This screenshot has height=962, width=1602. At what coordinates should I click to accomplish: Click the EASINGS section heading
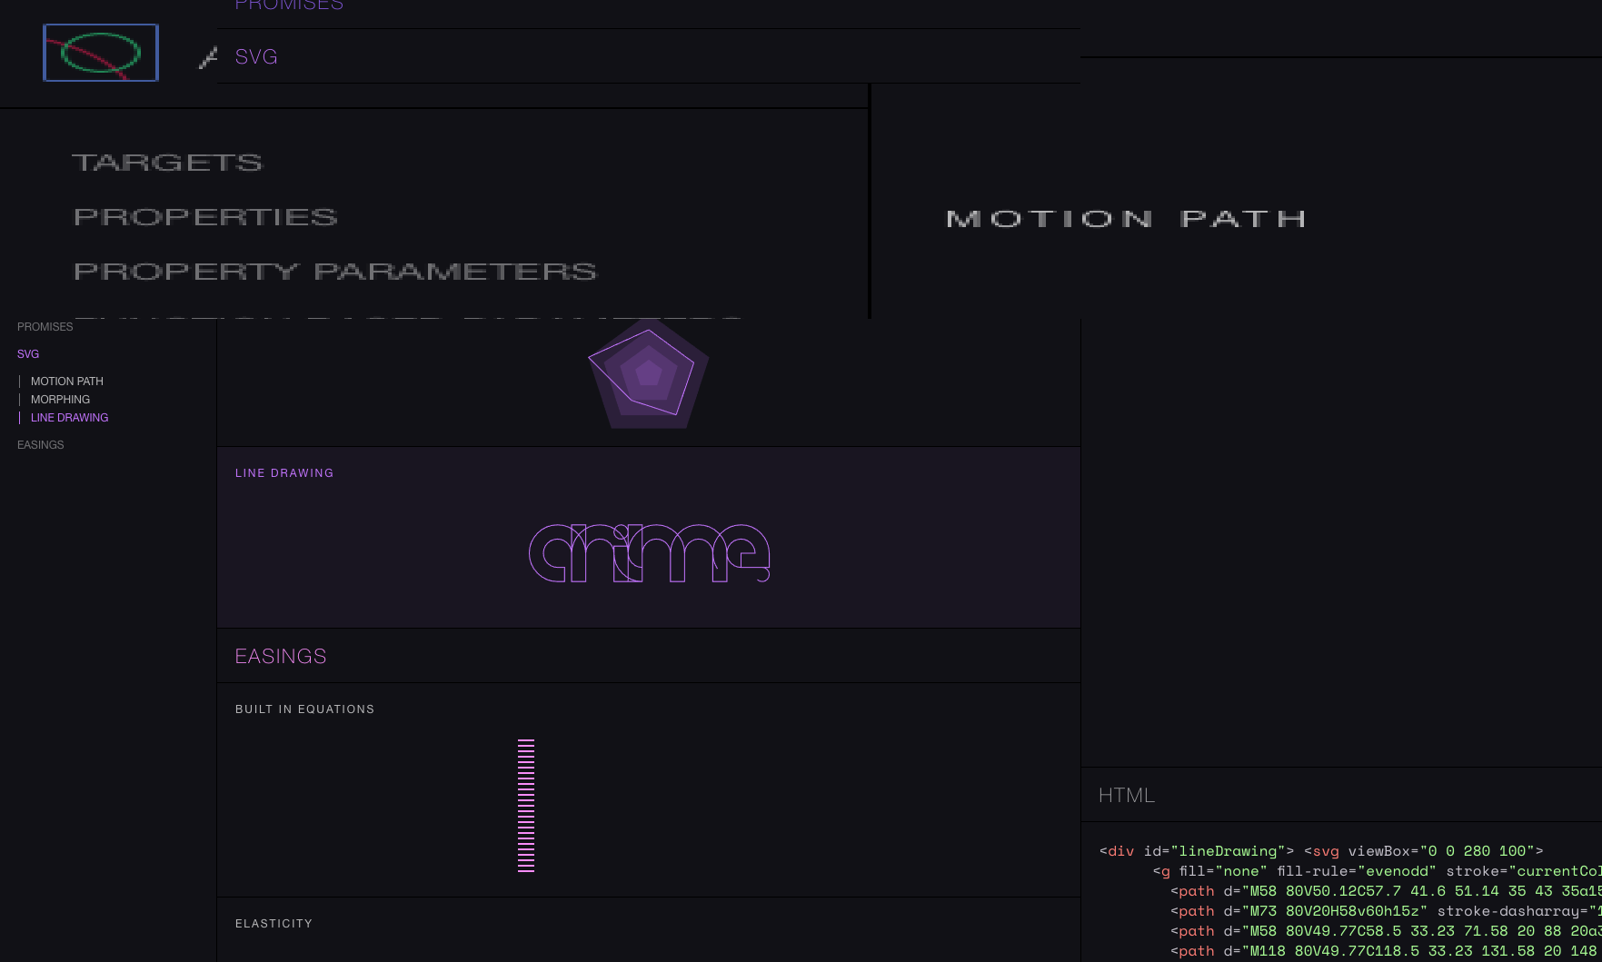280,656
